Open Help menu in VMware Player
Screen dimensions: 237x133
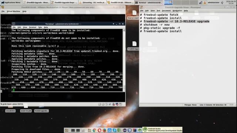click(x=24, y=11)
